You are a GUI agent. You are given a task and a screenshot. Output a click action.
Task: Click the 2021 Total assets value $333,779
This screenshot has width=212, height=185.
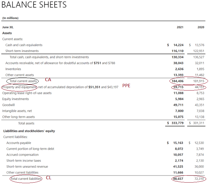click(176, 123)
